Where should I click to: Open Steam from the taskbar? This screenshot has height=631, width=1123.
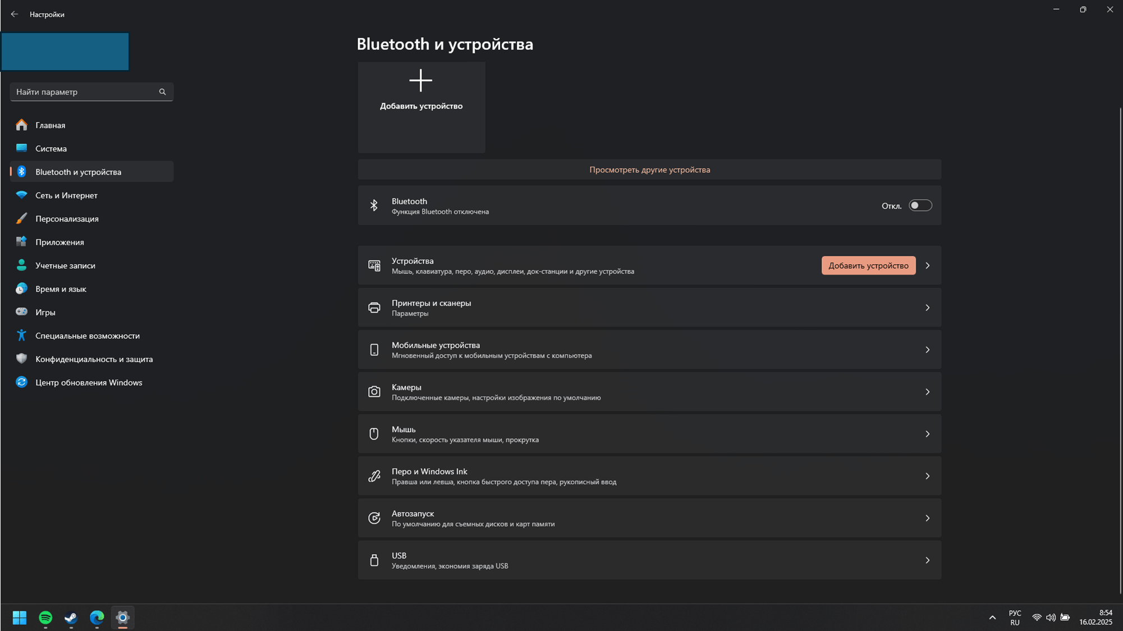point(71,618)
